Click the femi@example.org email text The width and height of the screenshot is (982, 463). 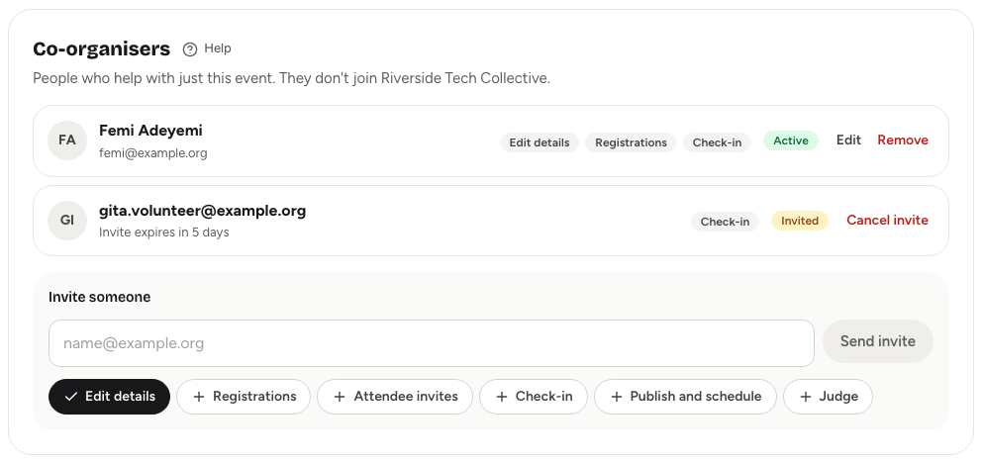coord(153,153)
